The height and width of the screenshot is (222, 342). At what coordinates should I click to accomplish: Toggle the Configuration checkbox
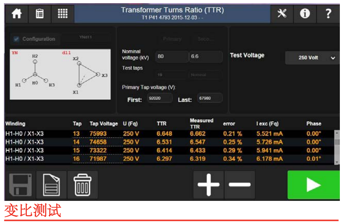[16, 39]
